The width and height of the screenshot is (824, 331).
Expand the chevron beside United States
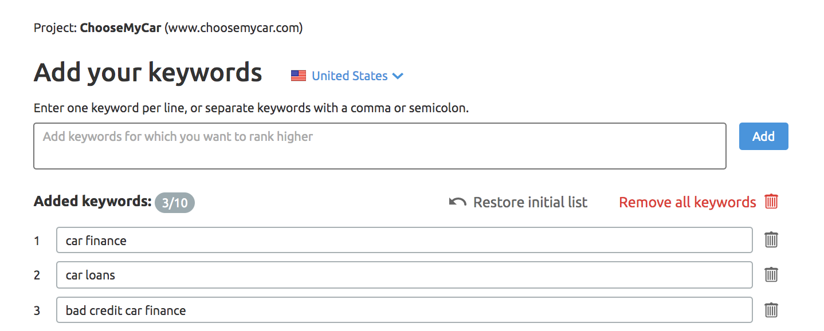click(x=398, y=76)
